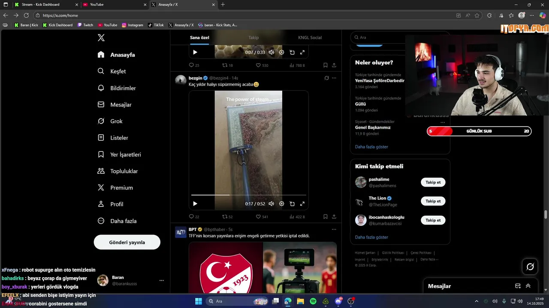Image resolution: width=549 pixels, height=308 pixels.
Task: Open Profil from the sidebar
Action: 111,204
